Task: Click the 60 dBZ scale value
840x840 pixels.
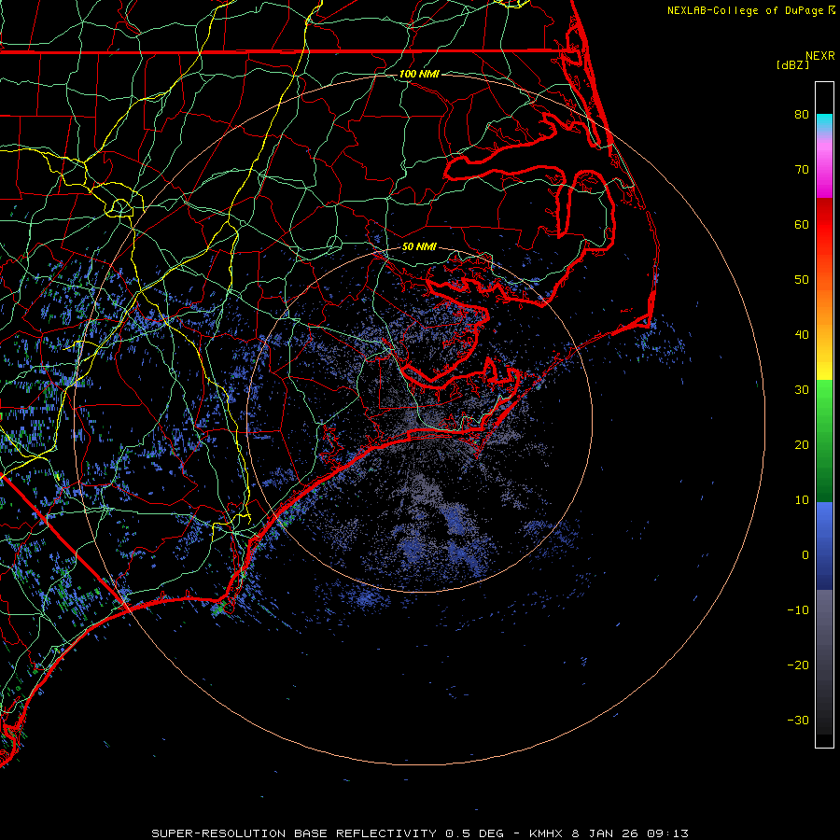Action: (802, 224)
